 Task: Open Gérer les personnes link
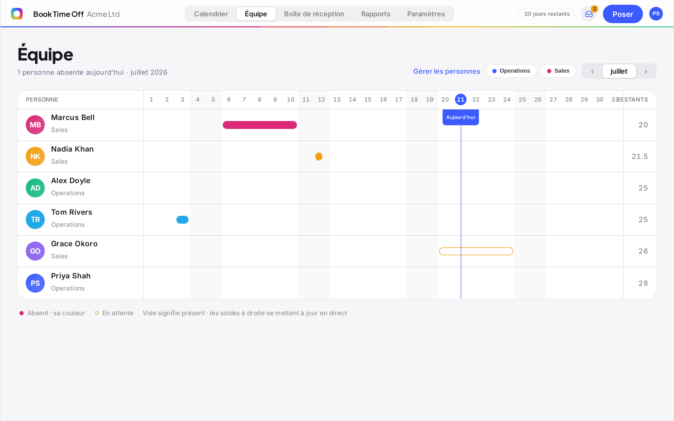click(x=447, y=71)
